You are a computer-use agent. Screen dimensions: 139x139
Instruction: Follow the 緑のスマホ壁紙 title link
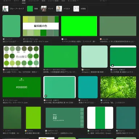(12, 133)
